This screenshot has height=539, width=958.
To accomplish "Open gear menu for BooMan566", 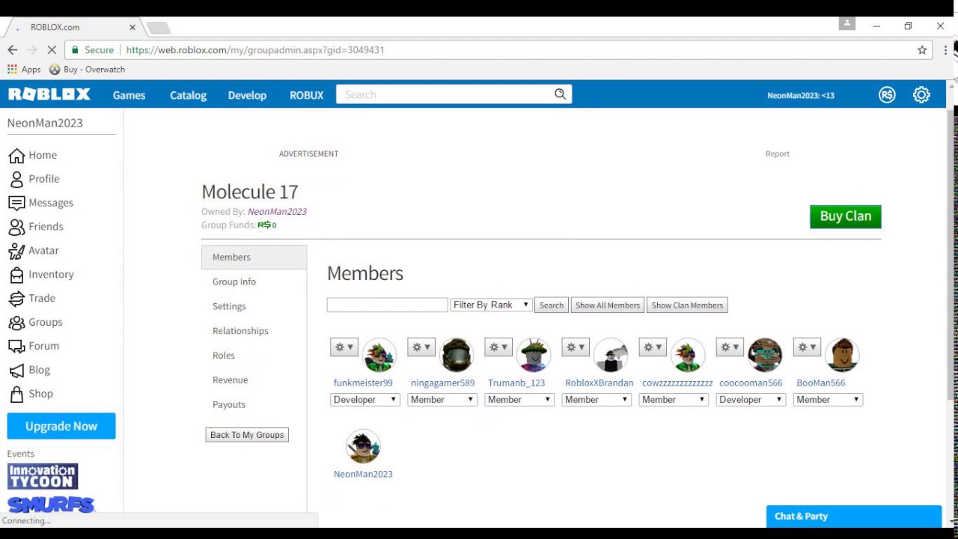I will tap(808, 347).
